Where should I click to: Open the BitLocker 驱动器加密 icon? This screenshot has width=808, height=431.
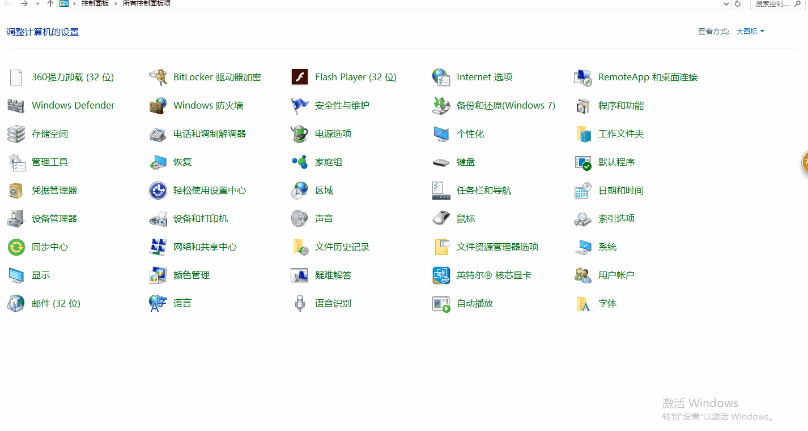(x=158, y=77)
